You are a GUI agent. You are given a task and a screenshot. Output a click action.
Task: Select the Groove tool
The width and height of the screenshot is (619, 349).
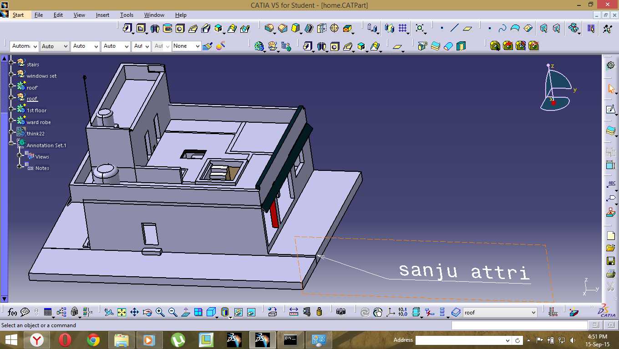click(x=167, y=28)
